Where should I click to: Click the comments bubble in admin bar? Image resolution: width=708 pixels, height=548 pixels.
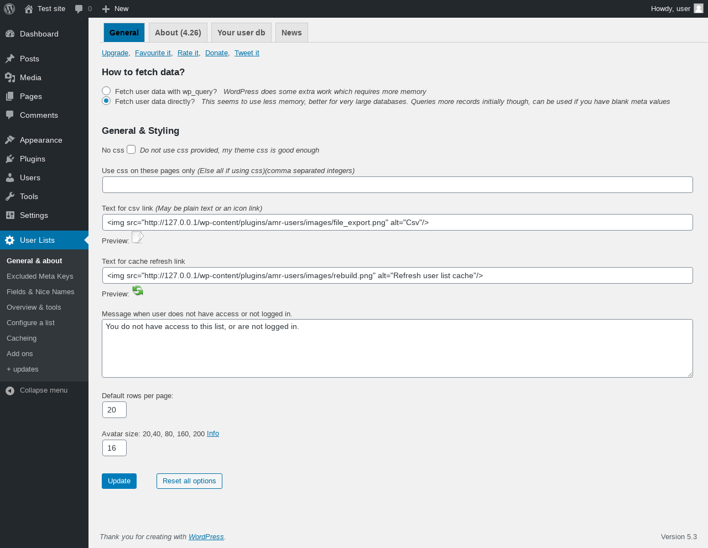pyautogui.click(x=79, y=9)
